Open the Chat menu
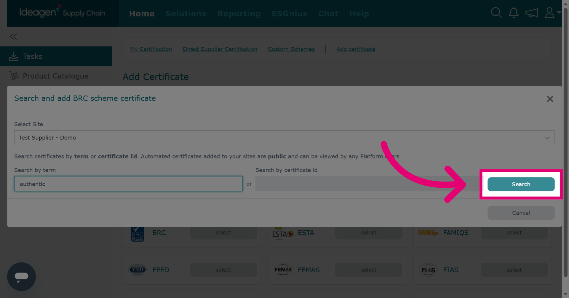Image resolution: width=569 pixels, height=298 pixels. click(x=328, y=14)
